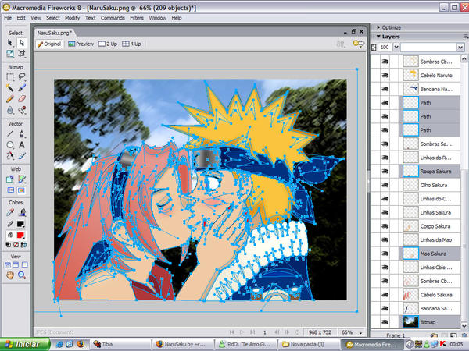The image size is (469, 351).
Task: Click Hide slices and hotspots button
Action: pos(10,190)
